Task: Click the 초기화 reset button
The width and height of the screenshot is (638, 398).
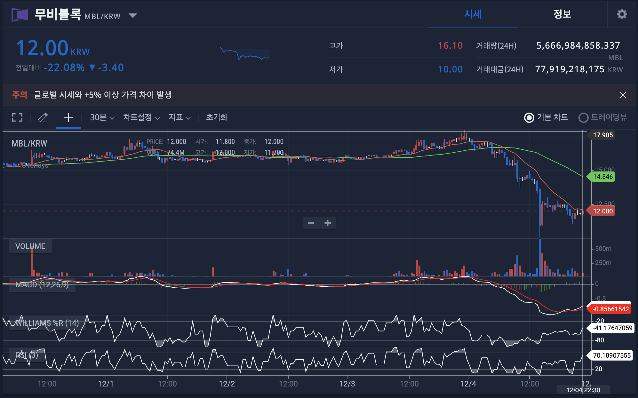Action: tap(217, 117)
